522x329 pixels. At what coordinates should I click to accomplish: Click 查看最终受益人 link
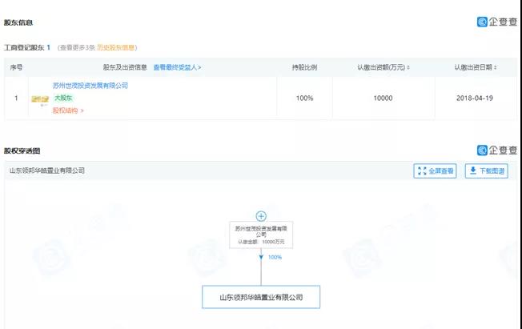click(x=177, y=67)
